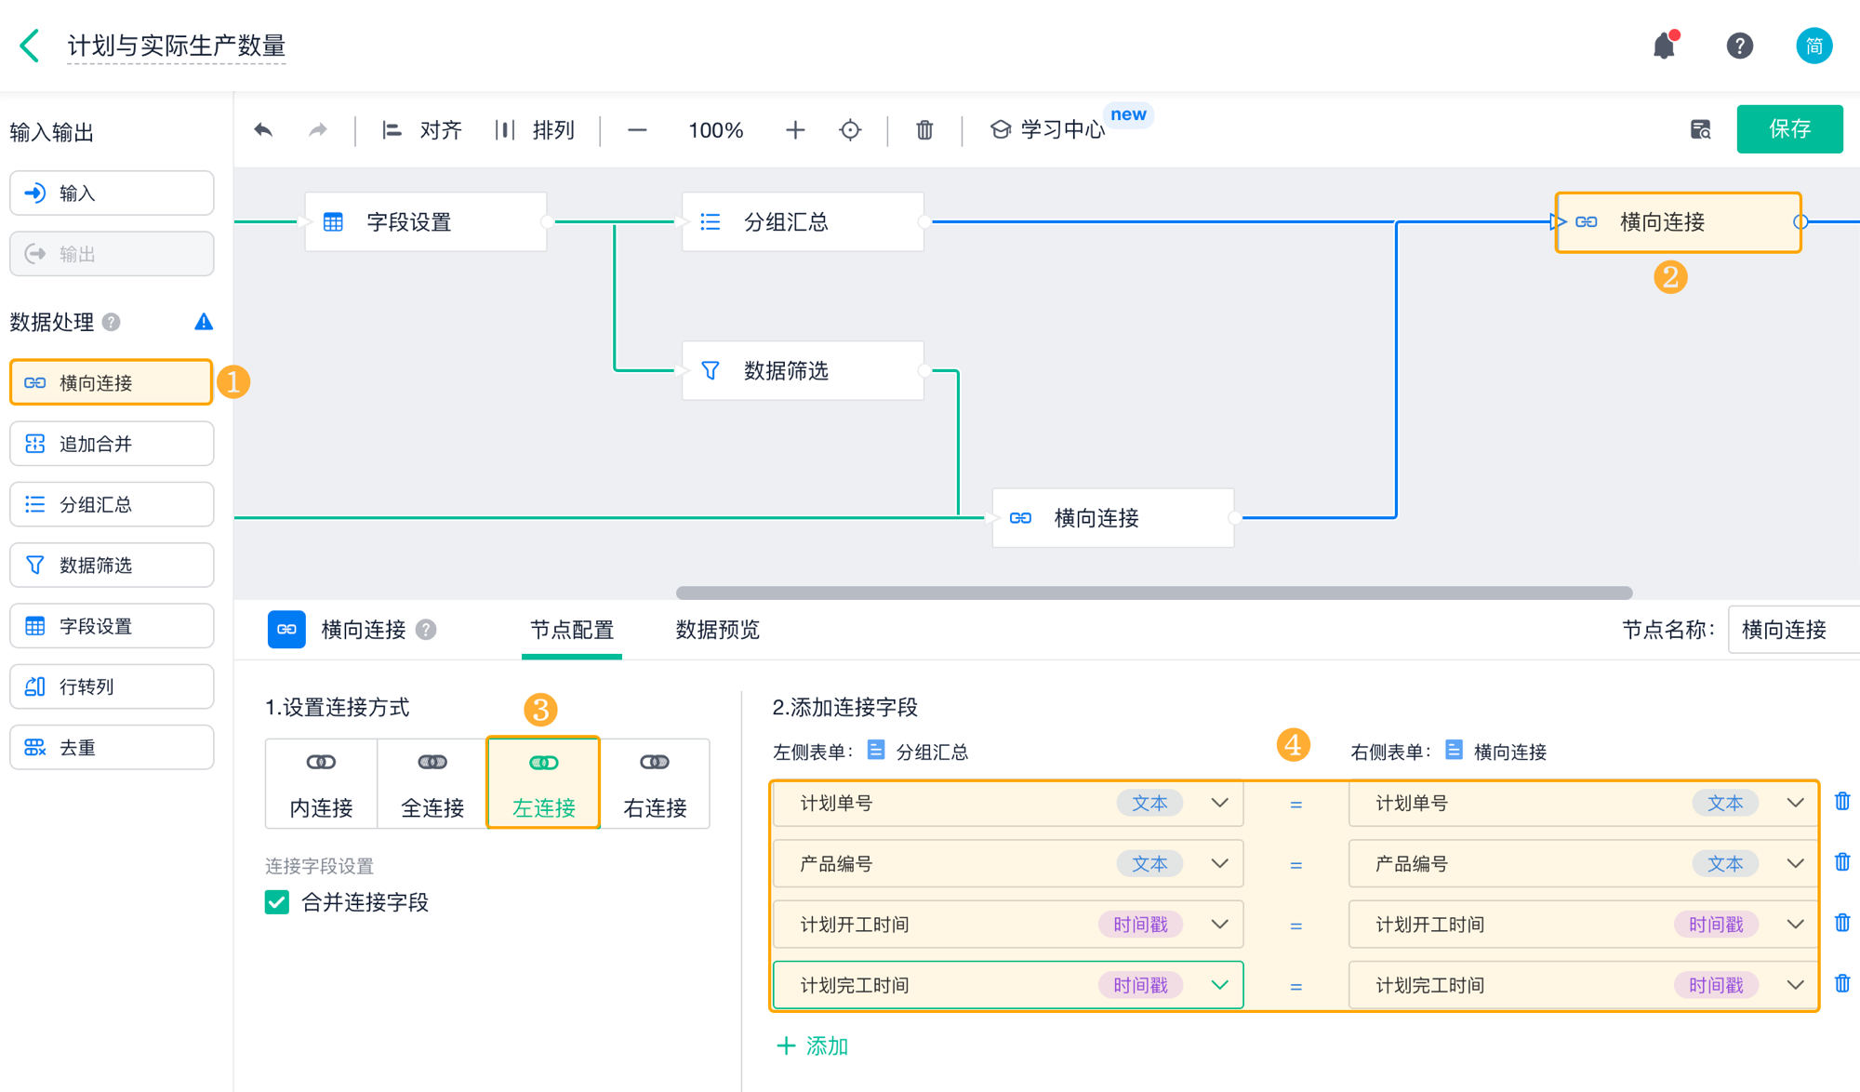Viewport: 1860px width, 1092px height.
Task: Click zoom out minus icon
Action: coord(637,130)
